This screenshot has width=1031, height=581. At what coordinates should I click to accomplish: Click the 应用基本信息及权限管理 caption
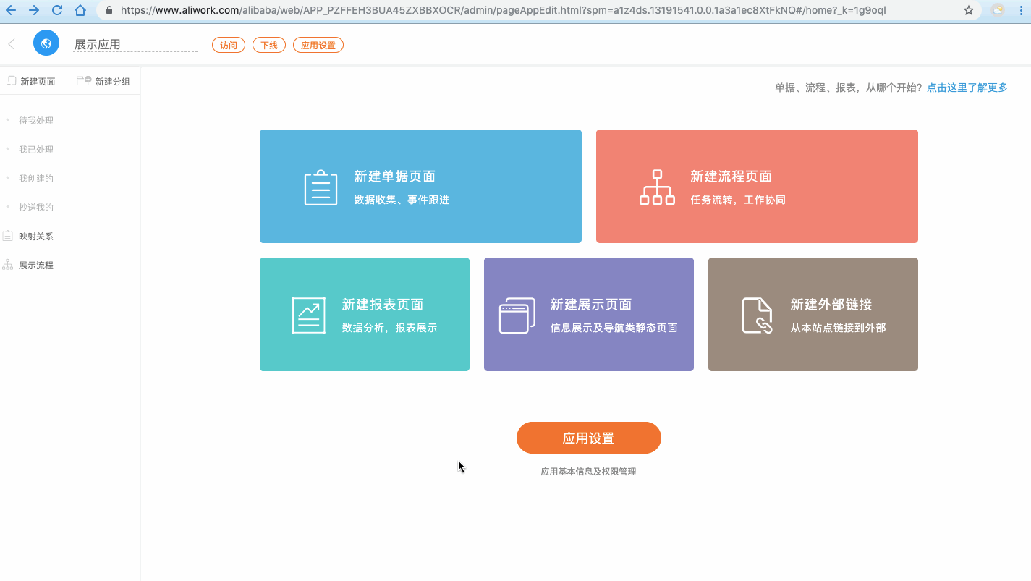pos(588,472)
